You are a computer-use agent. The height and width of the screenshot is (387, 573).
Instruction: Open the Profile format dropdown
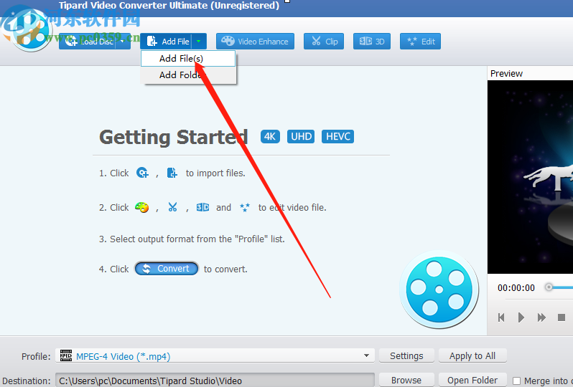[x=215, y=355]
